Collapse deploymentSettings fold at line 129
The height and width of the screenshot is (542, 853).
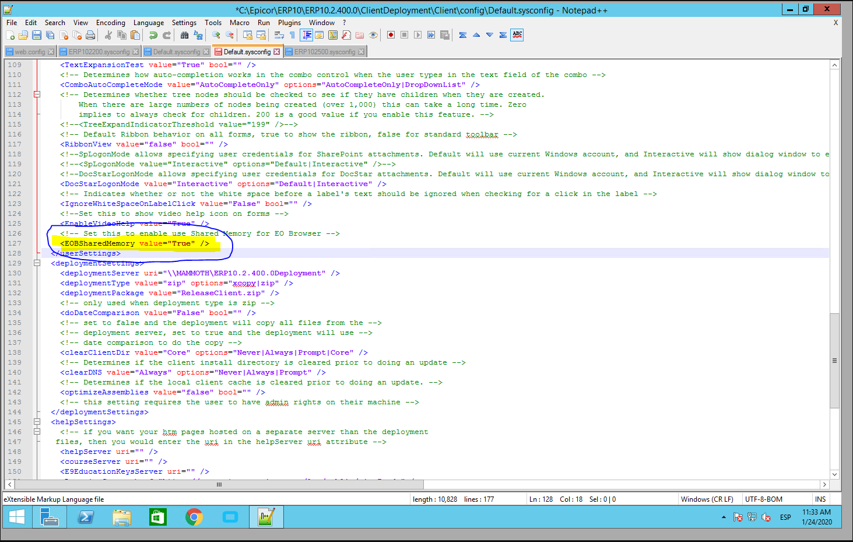click(x=37, y=263)
